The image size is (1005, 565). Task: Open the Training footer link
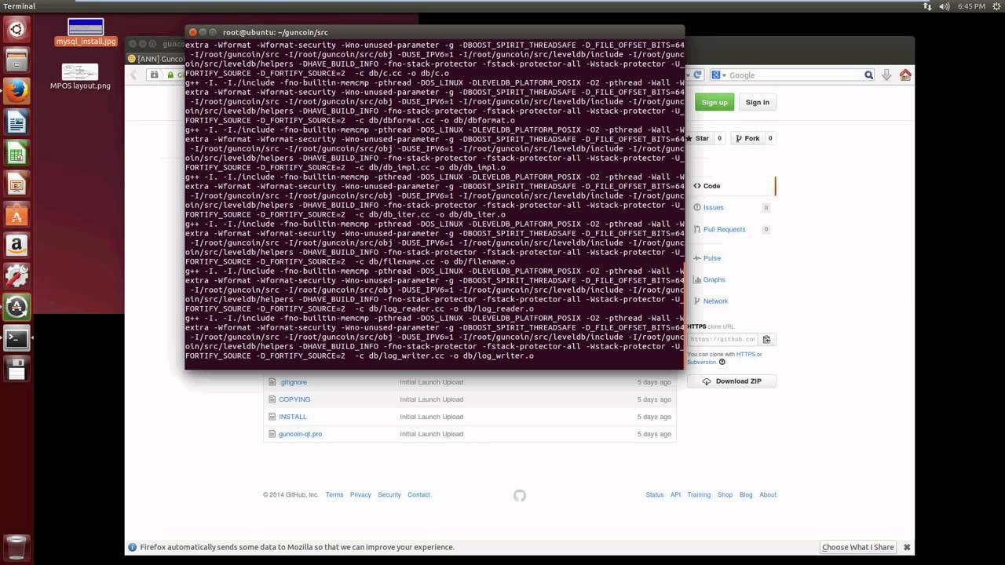click(699, 494)
